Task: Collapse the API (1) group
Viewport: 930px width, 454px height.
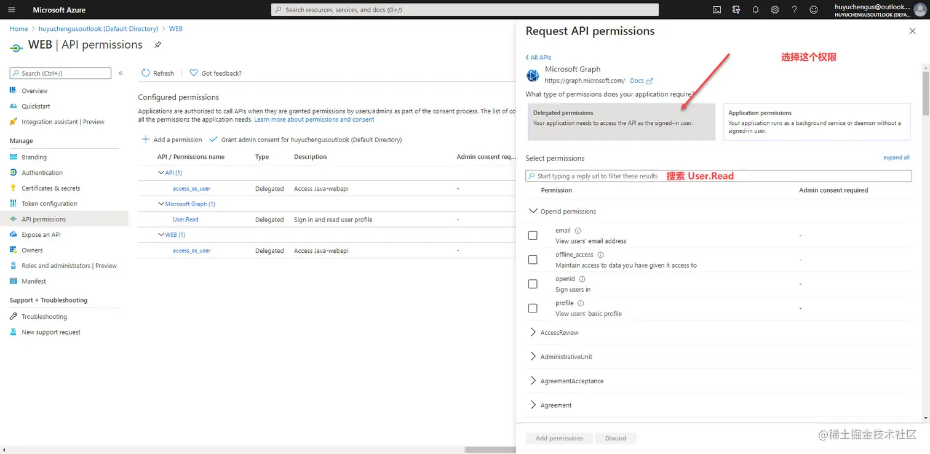Action: (162, 173)
